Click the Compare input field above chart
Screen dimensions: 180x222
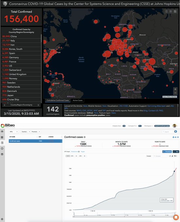160,156
